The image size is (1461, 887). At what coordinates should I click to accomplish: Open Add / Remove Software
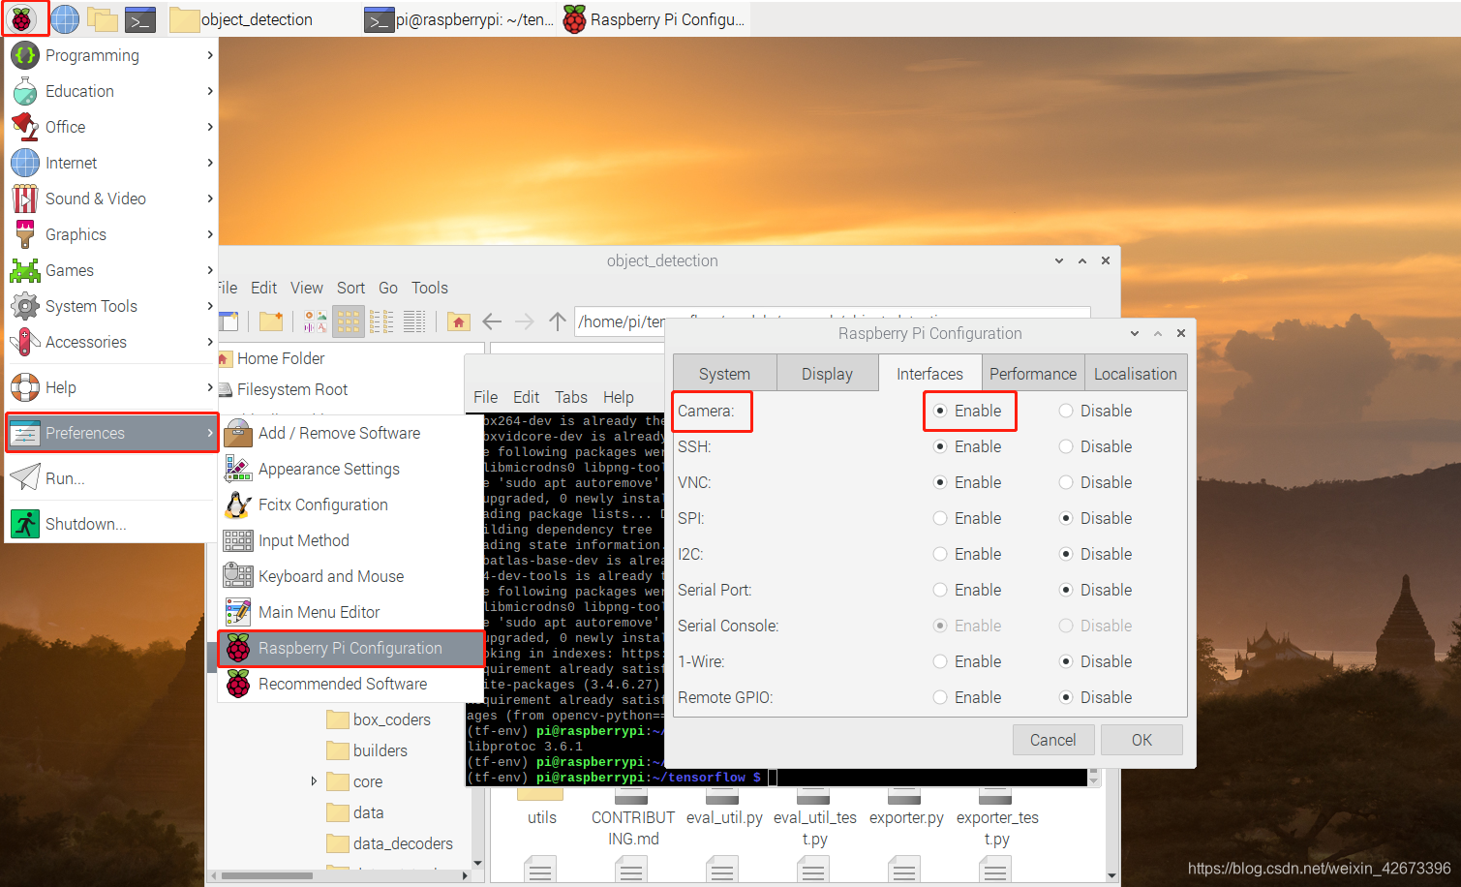pos(350,433)
